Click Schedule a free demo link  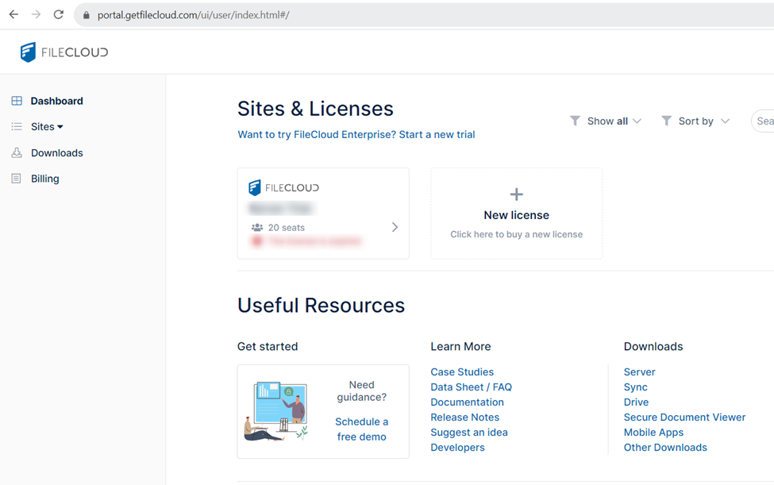tap(362, 429)
